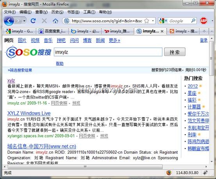Expand the 更多» more categories link

pos(114,40)
